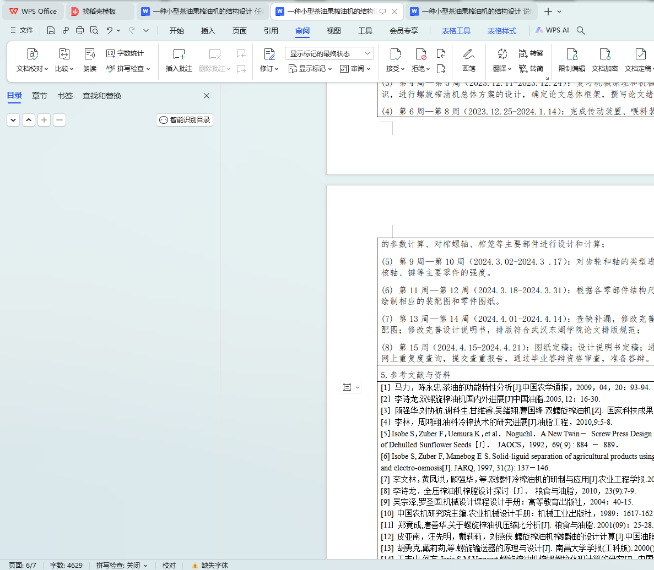Switch to the 视图 ribbon tab
The width and height of the screenshot is (654, 570).
tap(334, 31)
